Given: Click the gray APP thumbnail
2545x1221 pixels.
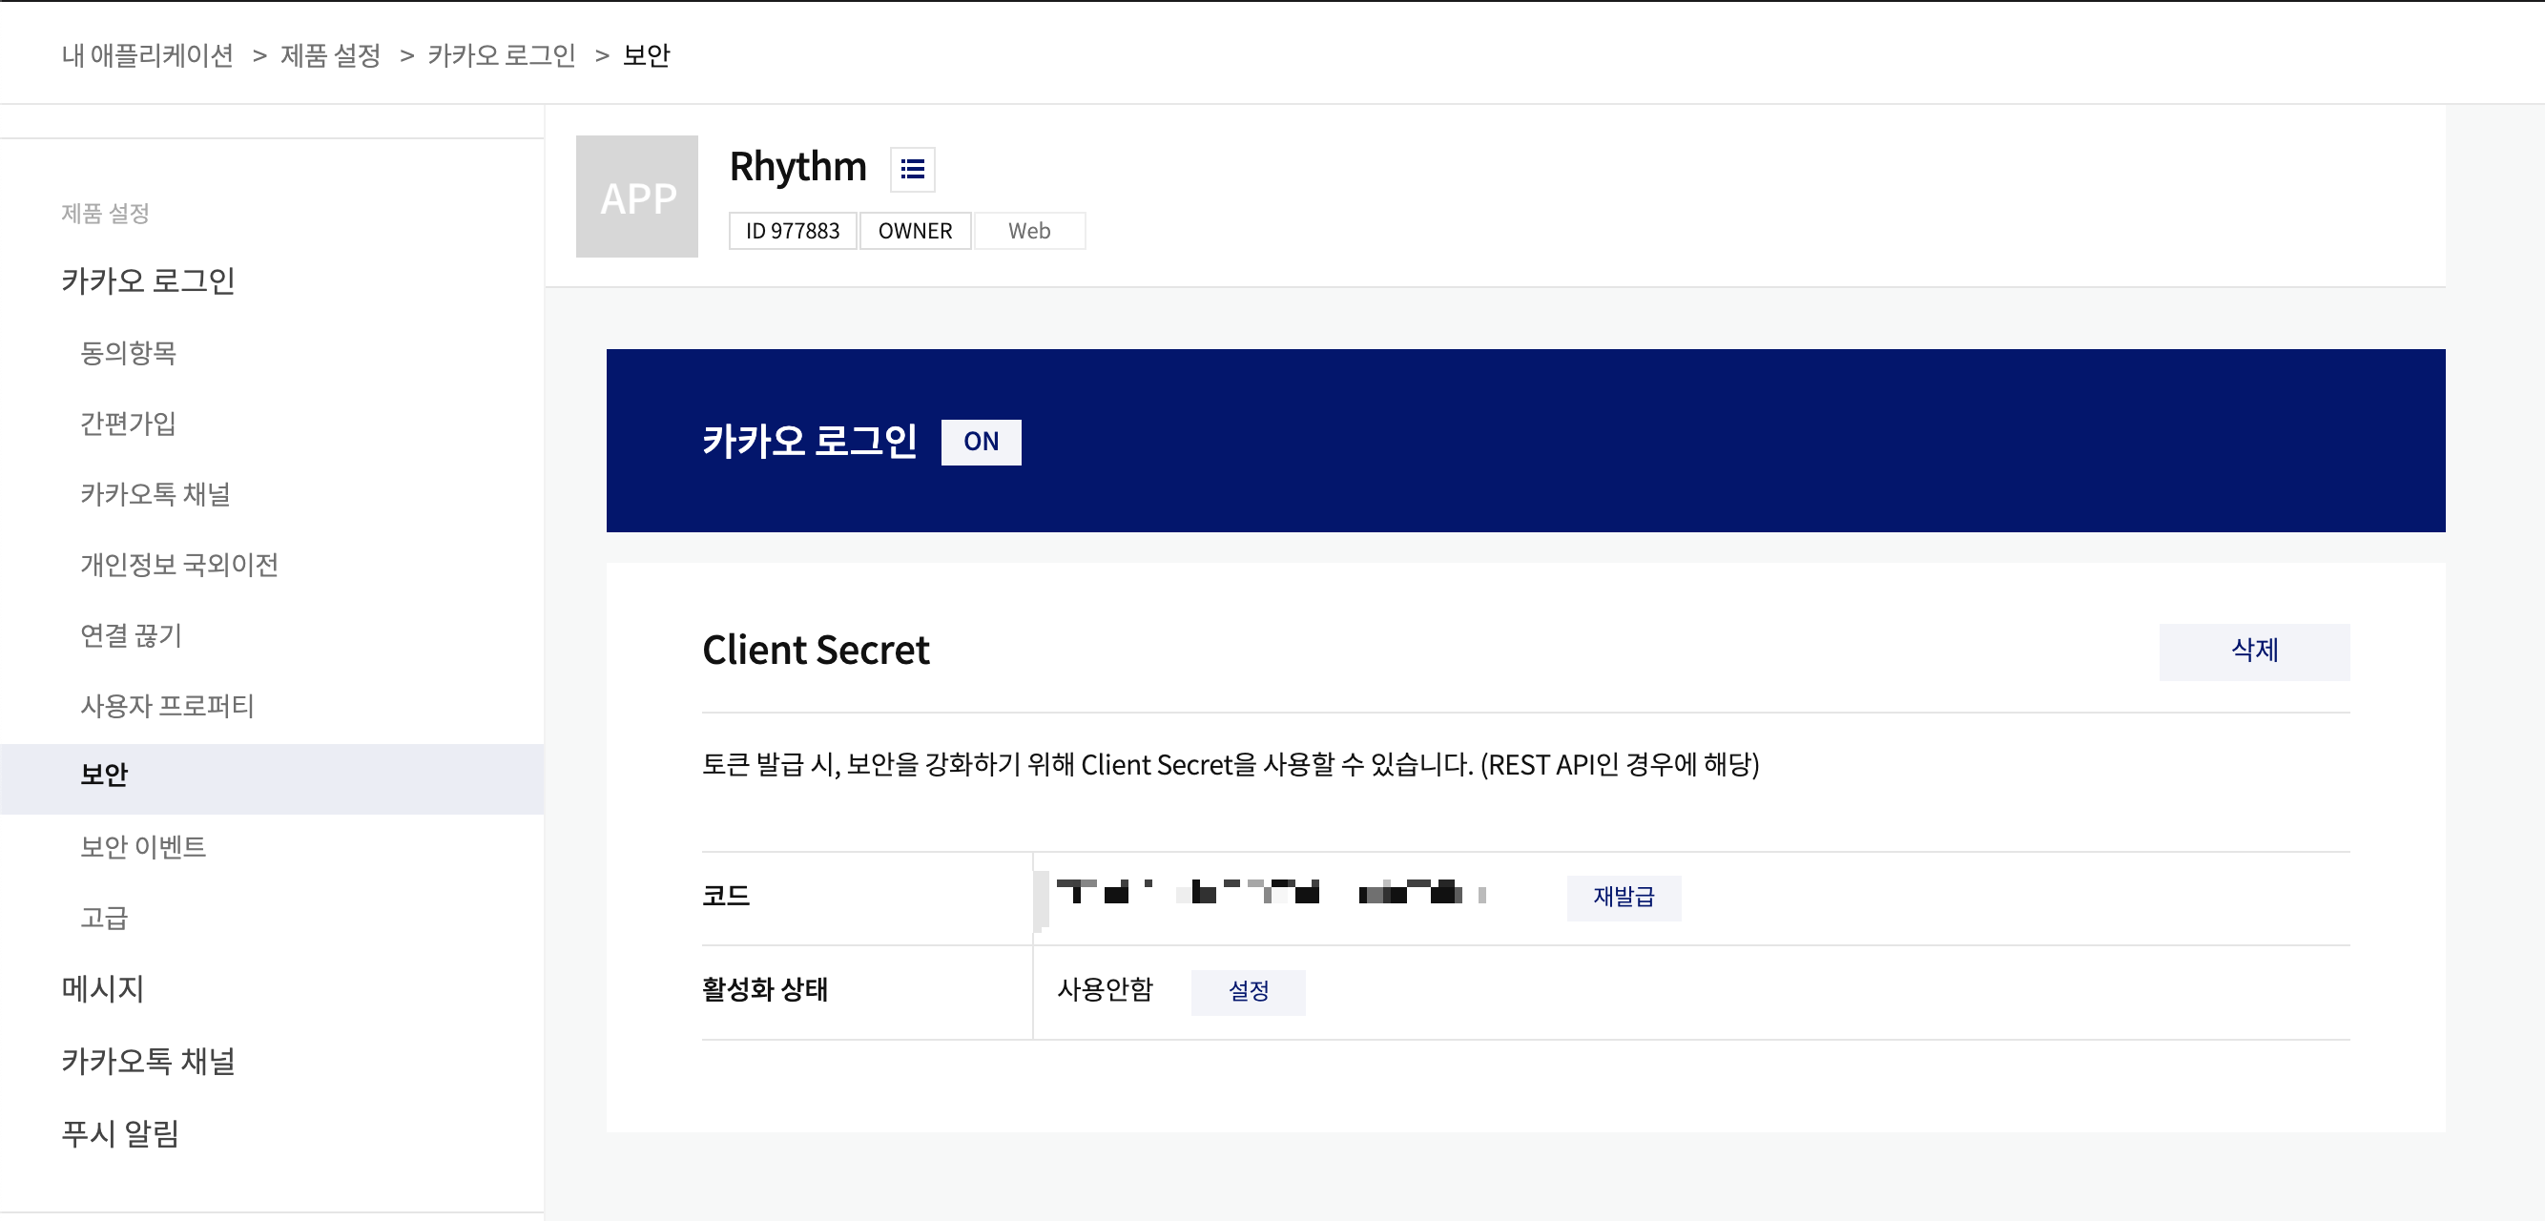Looking at the screenshot, I should point(637,197).
